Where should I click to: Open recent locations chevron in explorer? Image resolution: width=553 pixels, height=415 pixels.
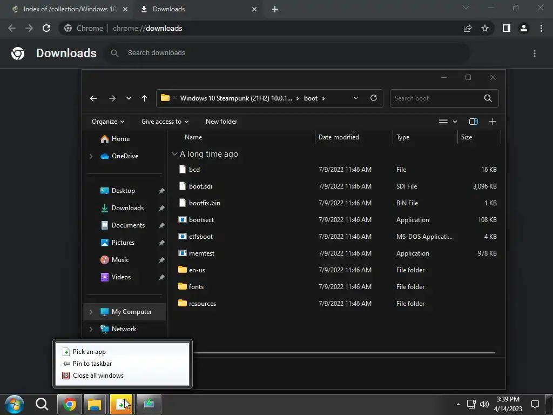129,98
